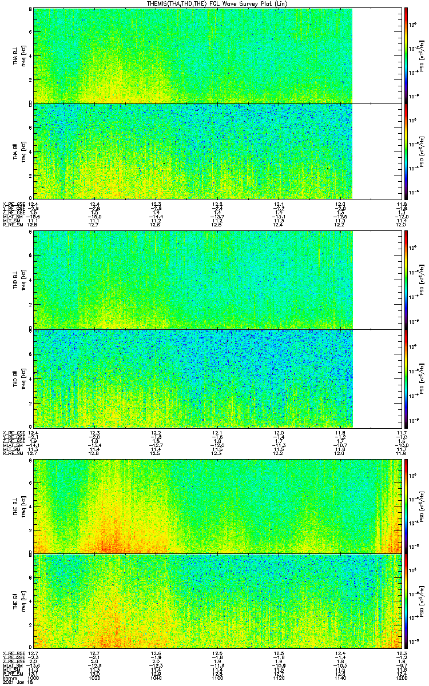
Task: Click the color bar beside THE B-perpendicular panel
Action: tap(406, 506)
